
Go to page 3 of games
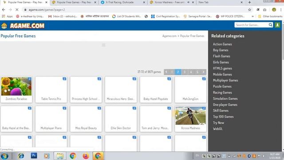185,72
